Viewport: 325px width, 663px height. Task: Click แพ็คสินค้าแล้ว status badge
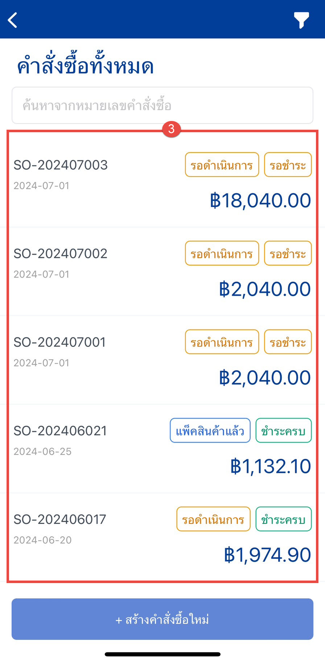[x=210, y=431]
